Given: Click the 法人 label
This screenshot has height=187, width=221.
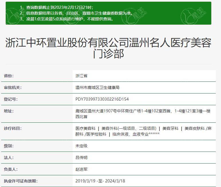Looking at the screenshot, I should [9, 158].
